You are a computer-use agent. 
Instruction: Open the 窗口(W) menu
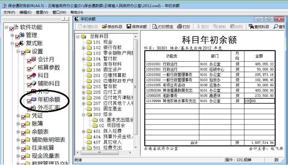[59, 12]
